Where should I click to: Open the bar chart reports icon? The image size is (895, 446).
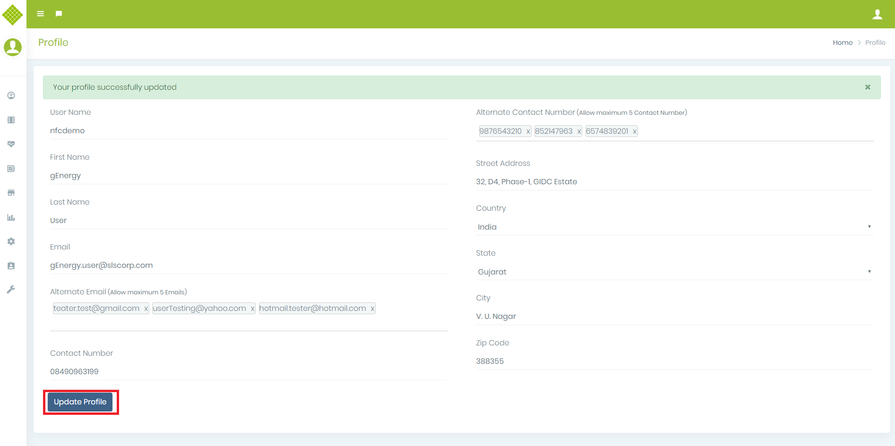click(x=11, y=217)
